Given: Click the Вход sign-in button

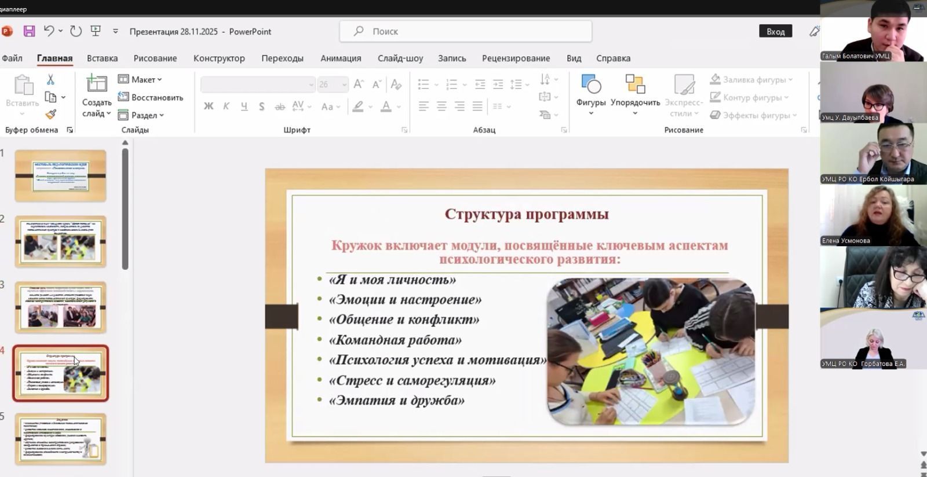Looking at the screenshot, I should (x=775, y=31).
